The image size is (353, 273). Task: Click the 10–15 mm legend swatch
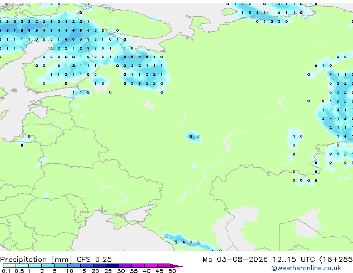73,266
